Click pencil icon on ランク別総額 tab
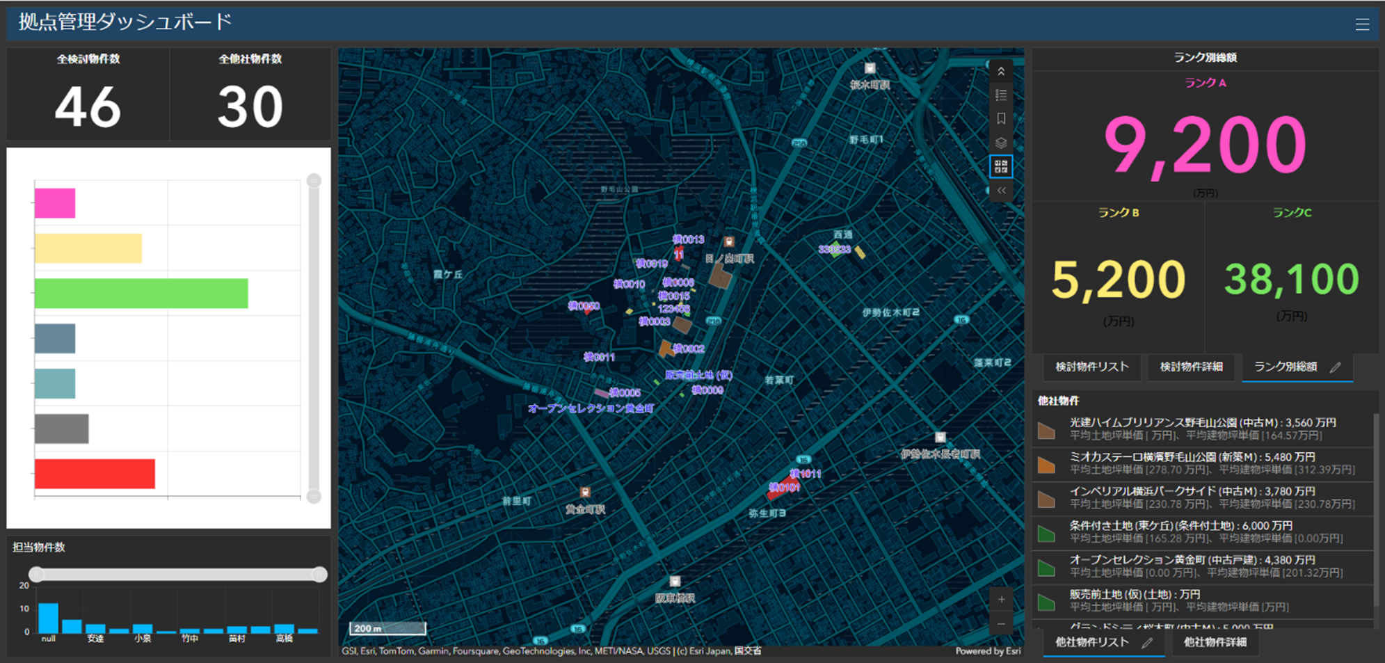Image resolution: width=1385 pixels, height=663 pixels. pos(1335,367)
